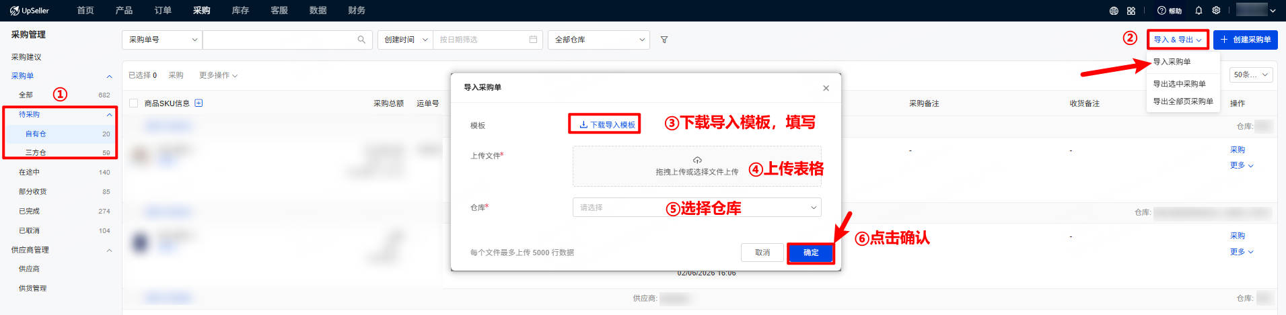Open the 产品 menu
Screen dimensions: 1286x315
[124, 11]
